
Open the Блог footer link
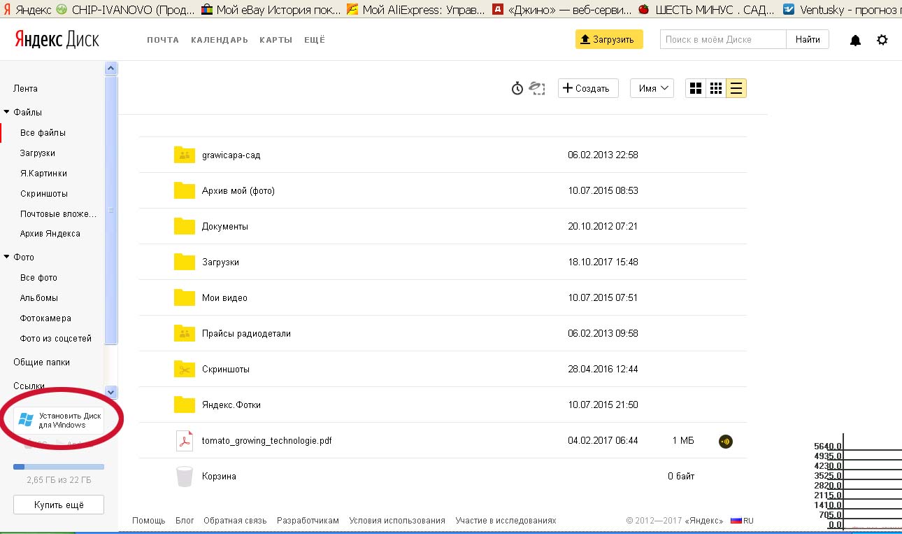(185, 521)
